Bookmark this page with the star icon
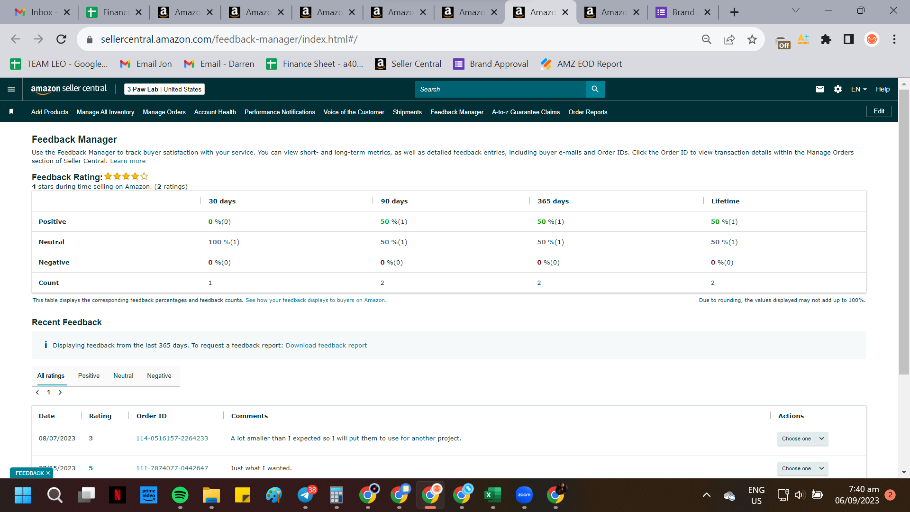This screenshot has height=512, width=910. click(752, 39)
